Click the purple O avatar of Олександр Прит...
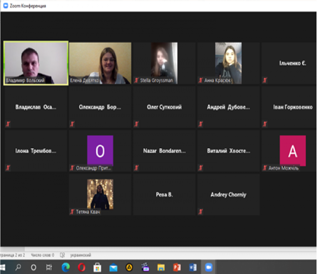The width and height of the screenshot is (318, 274). pyautogui.click(x=100, y=151)
